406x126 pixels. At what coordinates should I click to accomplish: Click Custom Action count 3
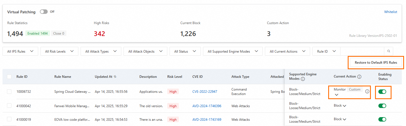269,34
